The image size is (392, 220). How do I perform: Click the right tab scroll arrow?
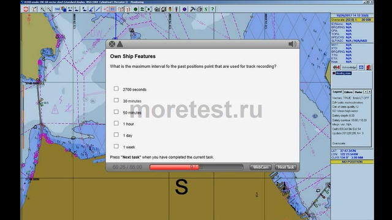pyautogui.click(x=369, y=92)
